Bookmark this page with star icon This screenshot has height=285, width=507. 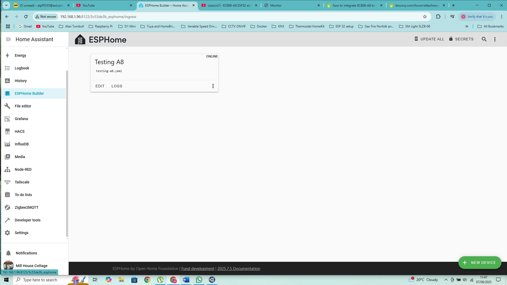pyautogui.click(x=425, y=17)
